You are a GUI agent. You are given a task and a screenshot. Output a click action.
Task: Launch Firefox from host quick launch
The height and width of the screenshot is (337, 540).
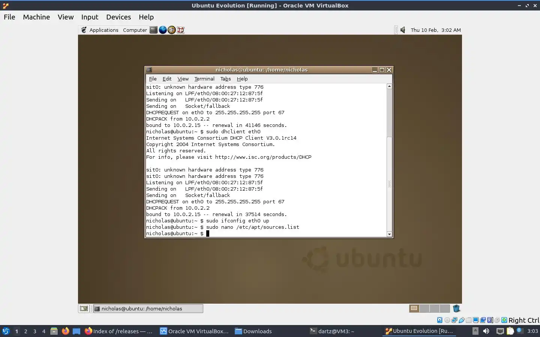point(65,331)
